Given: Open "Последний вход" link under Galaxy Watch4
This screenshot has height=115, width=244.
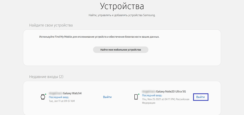Looking at the screenshot, I should click(x=58, y=97).
